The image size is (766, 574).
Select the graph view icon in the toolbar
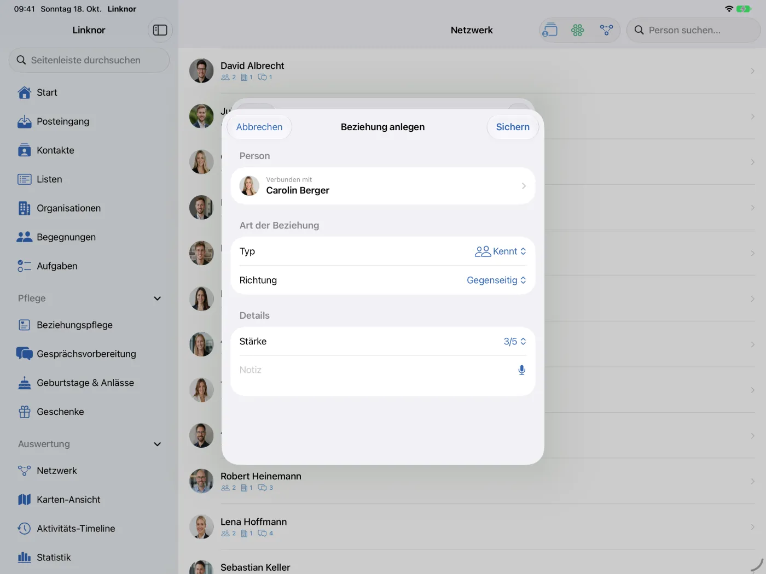tap(606, 30)
